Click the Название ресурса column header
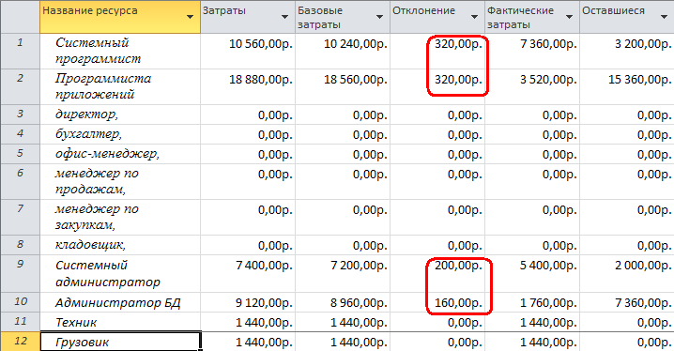Screen dimensions: 674x351 [120, 17]
